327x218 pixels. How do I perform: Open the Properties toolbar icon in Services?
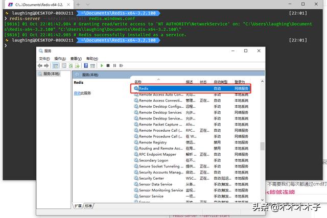(x=64, y=66)
